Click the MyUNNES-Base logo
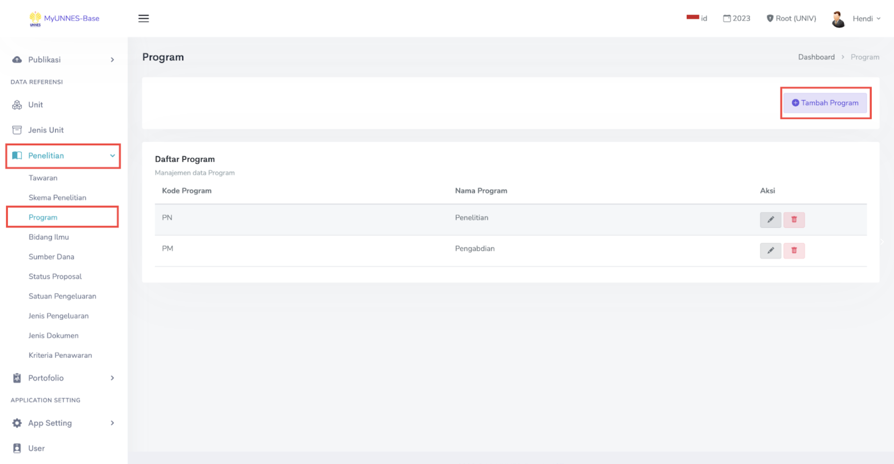This screenshot has height=464, width=894. [x=64, y=18]
